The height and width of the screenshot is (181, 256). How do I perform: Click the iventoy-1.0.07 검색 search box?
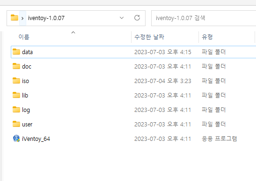[204, 18]
